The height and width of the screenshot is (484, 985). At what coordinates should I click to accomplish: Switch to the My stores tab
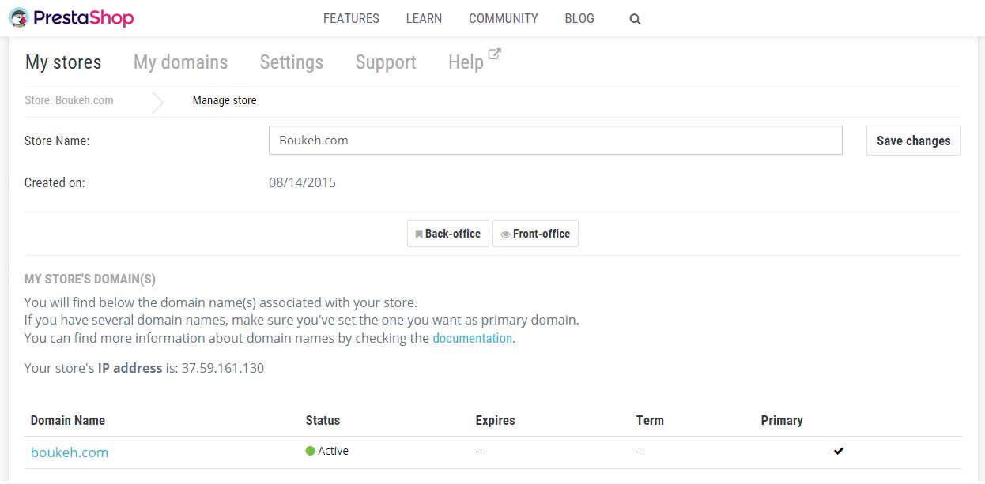pos(63,62)
